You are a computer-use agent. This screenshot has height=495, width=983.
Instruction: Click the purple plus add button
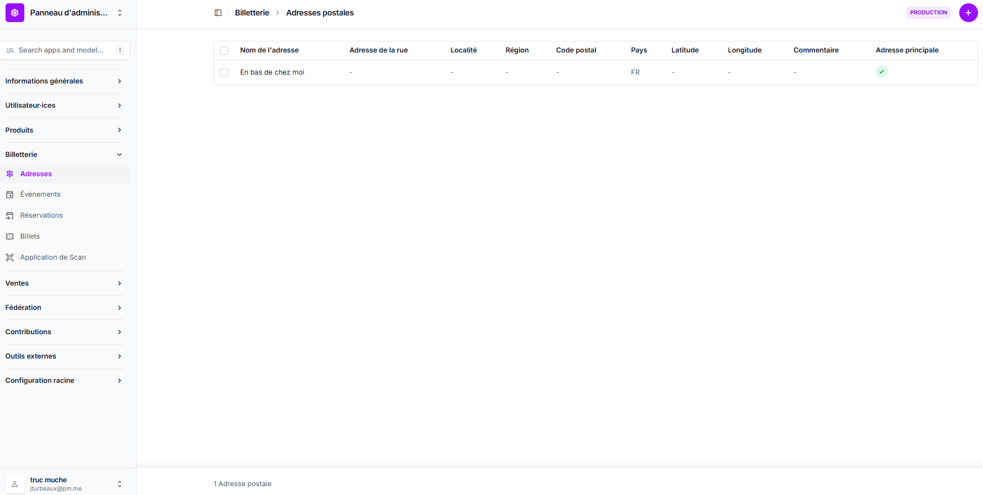pyautogui.click(x=968, y=13)
